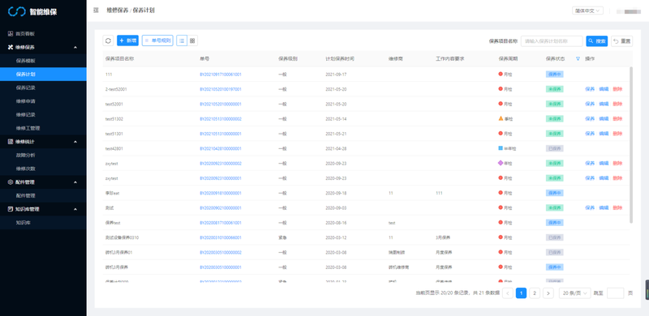Open the 简体中文 language dropdown
Image resolution: width=649 pixels, height=316 pixels.
coord(587,11)
